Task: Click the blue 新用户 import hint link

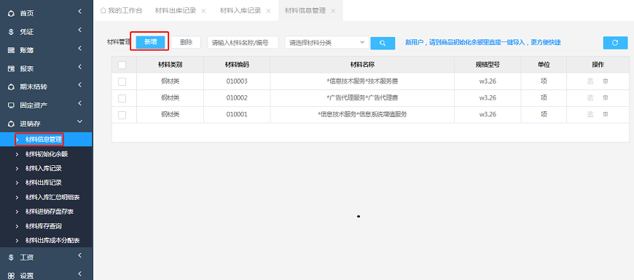Action: [482, 42]
